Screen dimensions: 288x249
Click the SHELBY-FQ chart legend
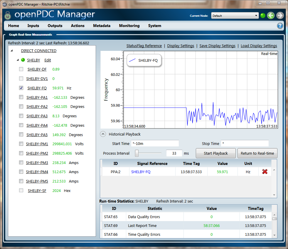144,60
